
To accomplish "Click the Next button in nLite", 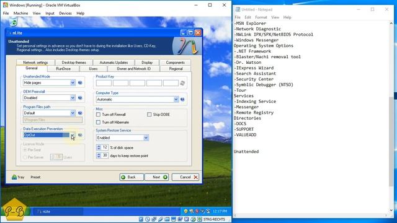I will pos(157,177).
